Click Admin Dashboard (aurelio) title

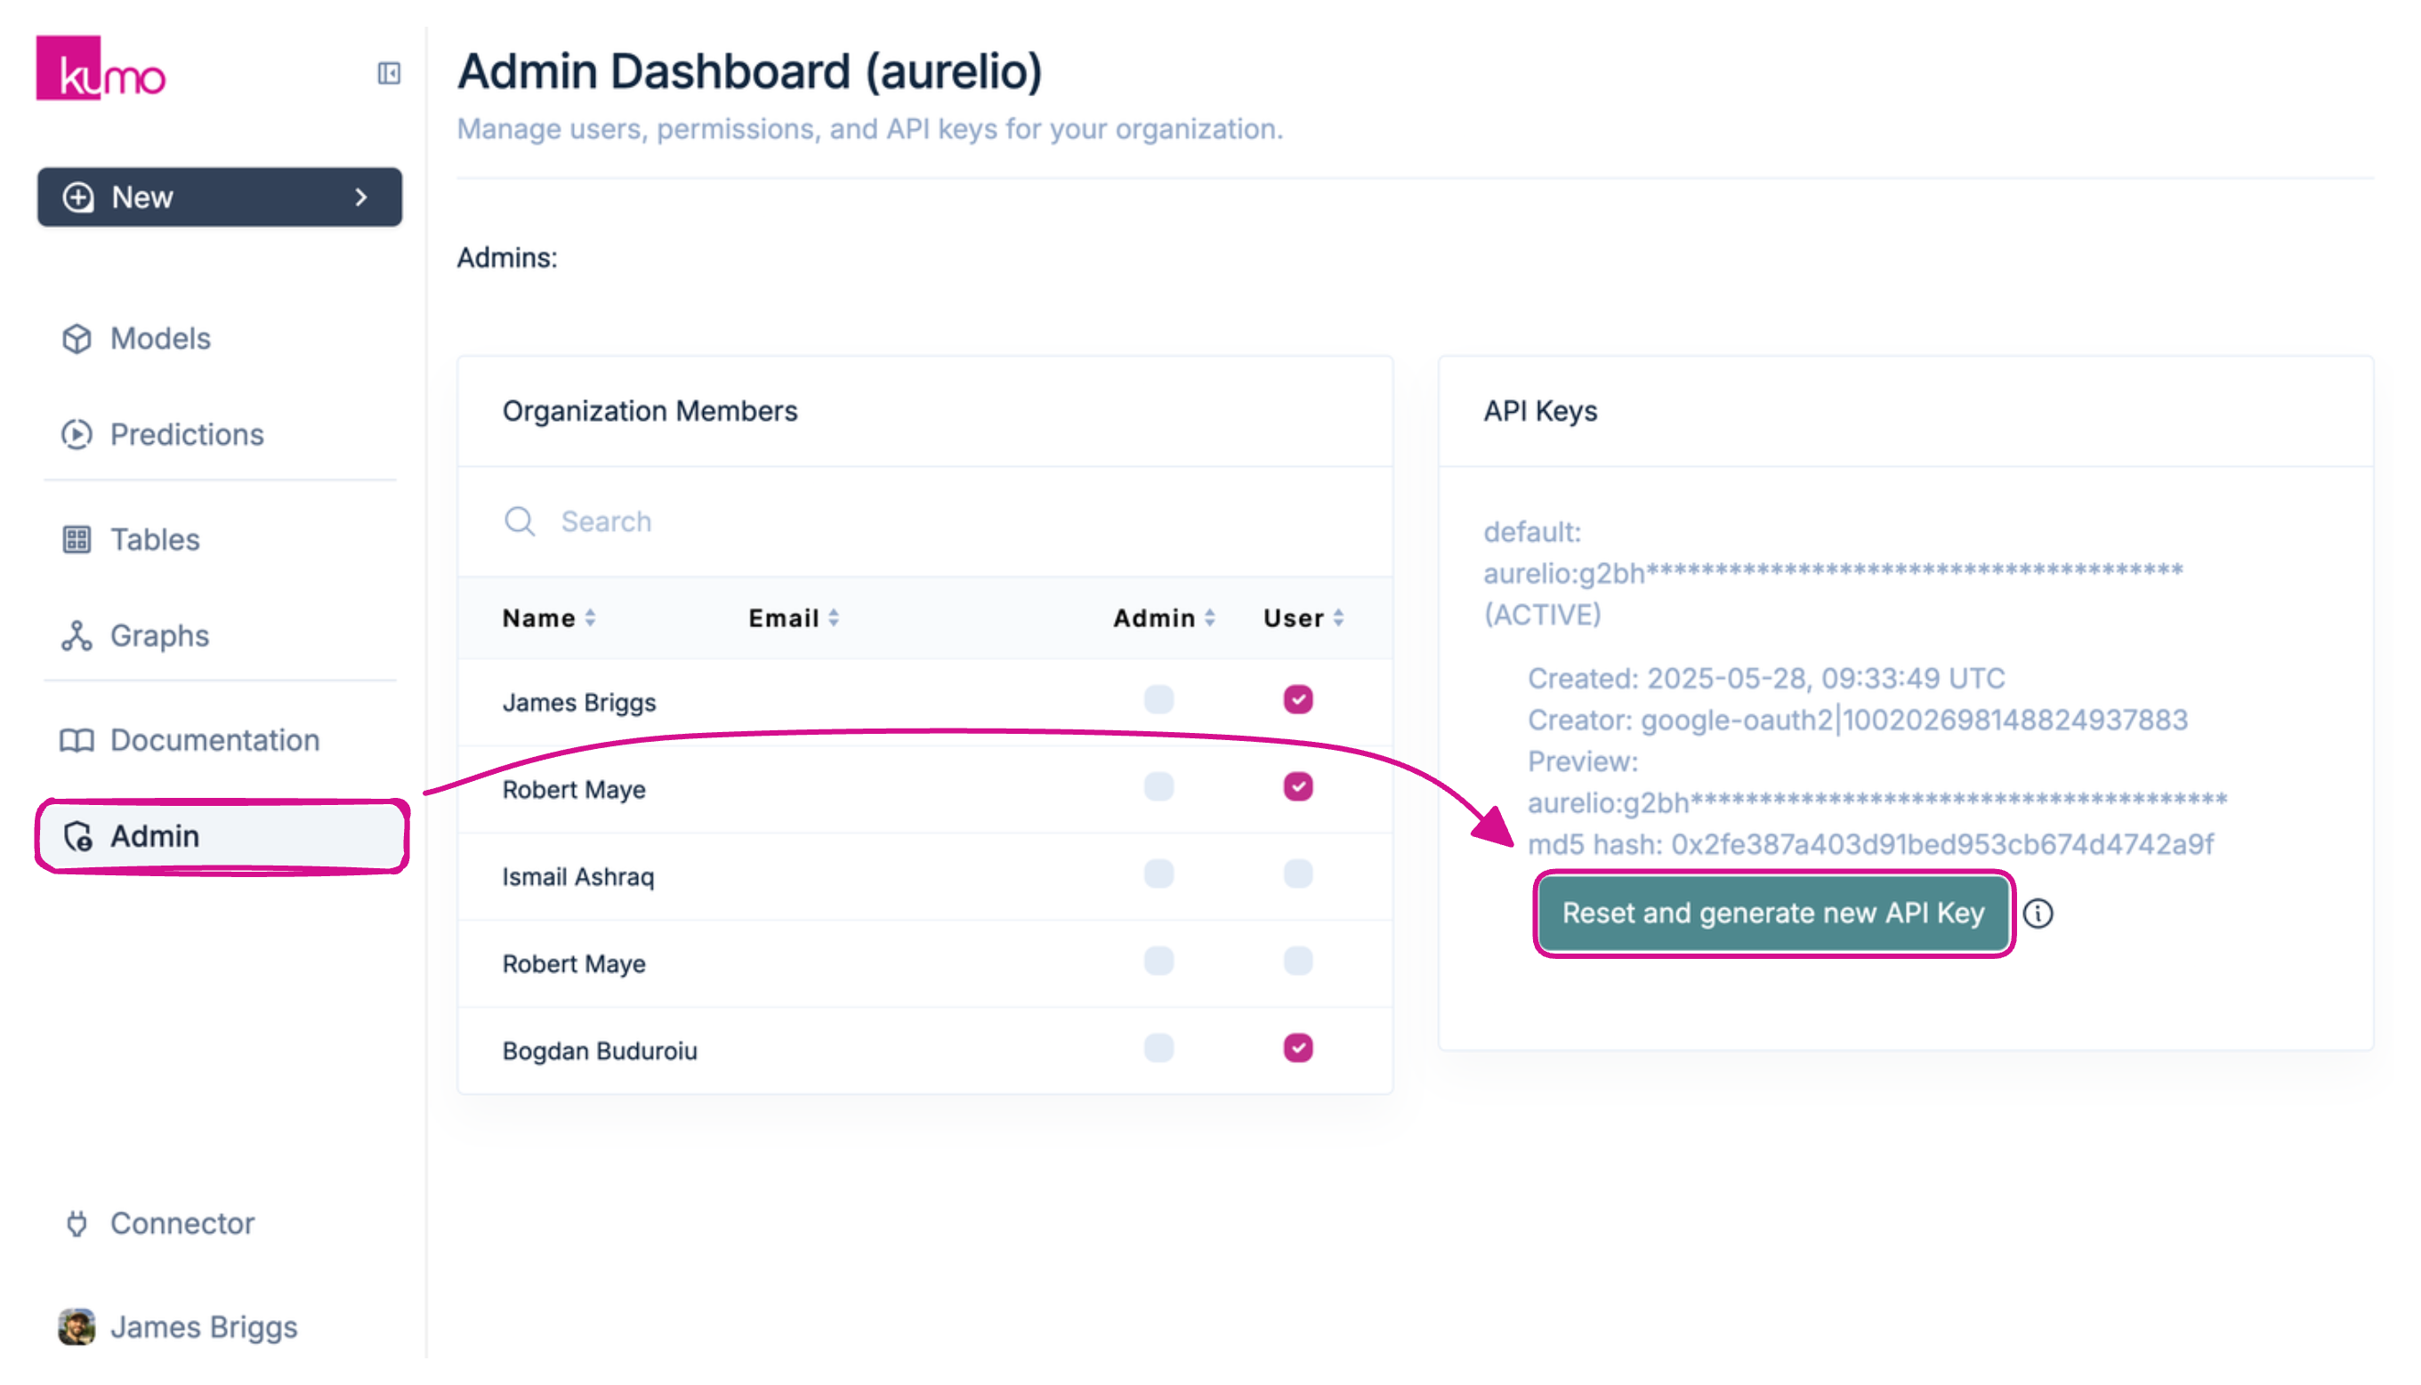click(x=751, y=72)
